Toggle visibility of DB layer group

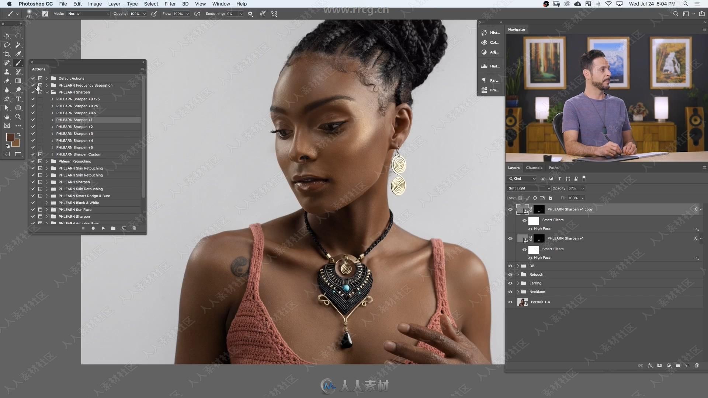[x=510, y=266]
